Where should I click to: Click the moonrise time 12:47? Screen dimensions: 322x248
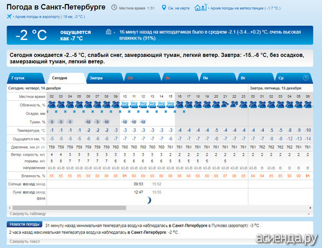[x=138, y=192]
